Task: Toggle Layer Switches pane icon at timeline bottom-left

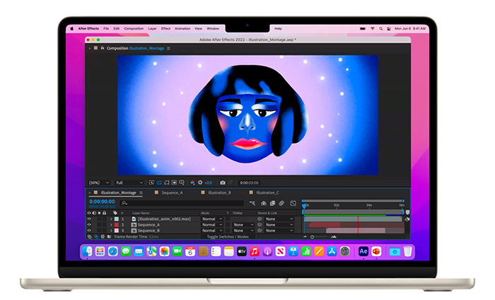Action: [x=89, y=236]
